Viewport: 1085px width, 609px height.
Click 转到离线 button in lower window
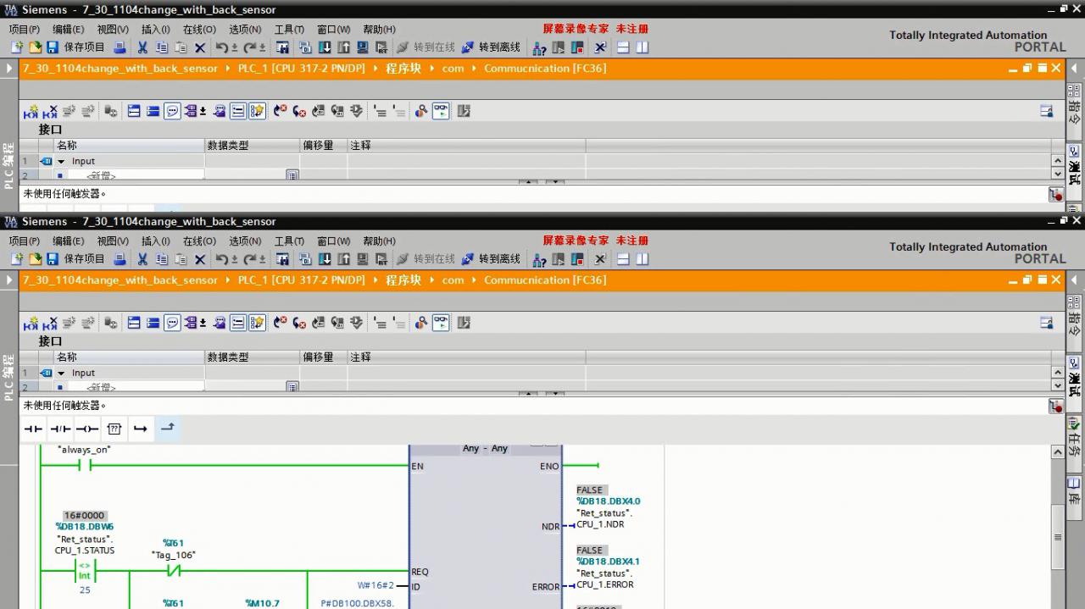tap(491, 259)
